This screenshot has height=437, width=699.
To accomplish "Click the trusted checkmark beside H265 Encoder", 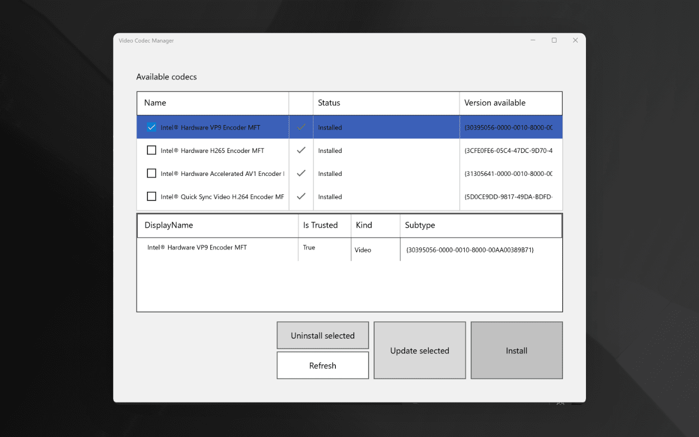I will 301,150.
